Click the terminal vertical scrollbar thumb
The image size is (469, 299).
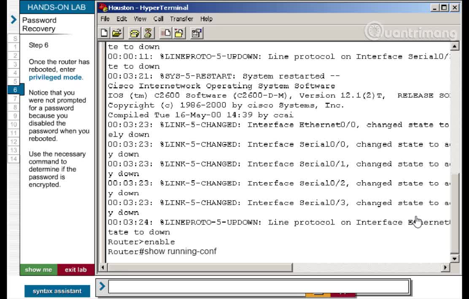tap(454, 213)
